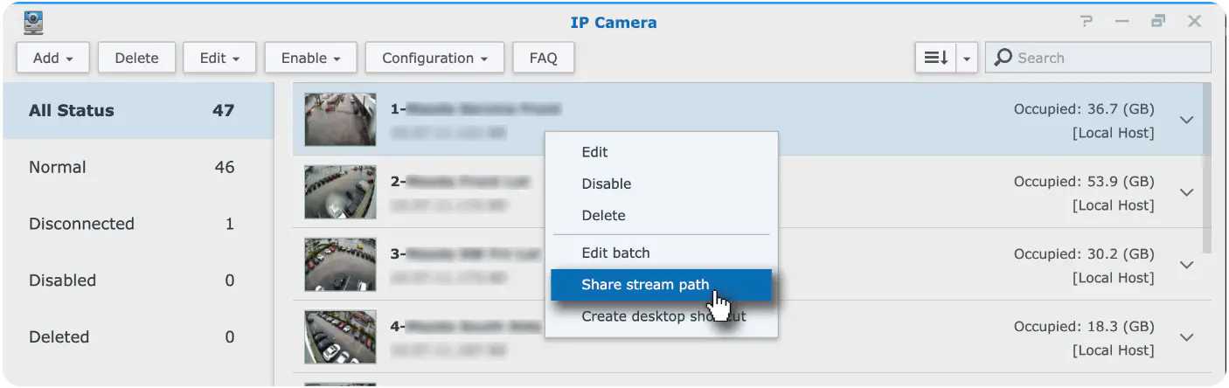The width and height of the screenshot is (1229, 388).
Task: Choose Delete in the context menu
Action: (x=661, y=215)
